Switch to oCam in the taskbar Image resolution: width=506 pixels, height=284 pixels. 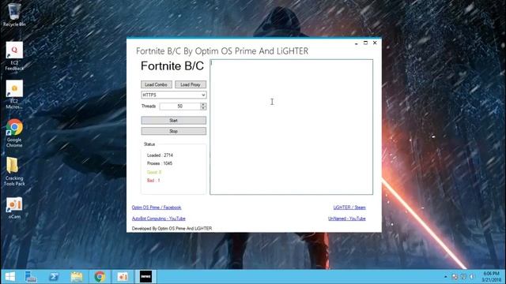pyautogui.click(x=123, y=277)
